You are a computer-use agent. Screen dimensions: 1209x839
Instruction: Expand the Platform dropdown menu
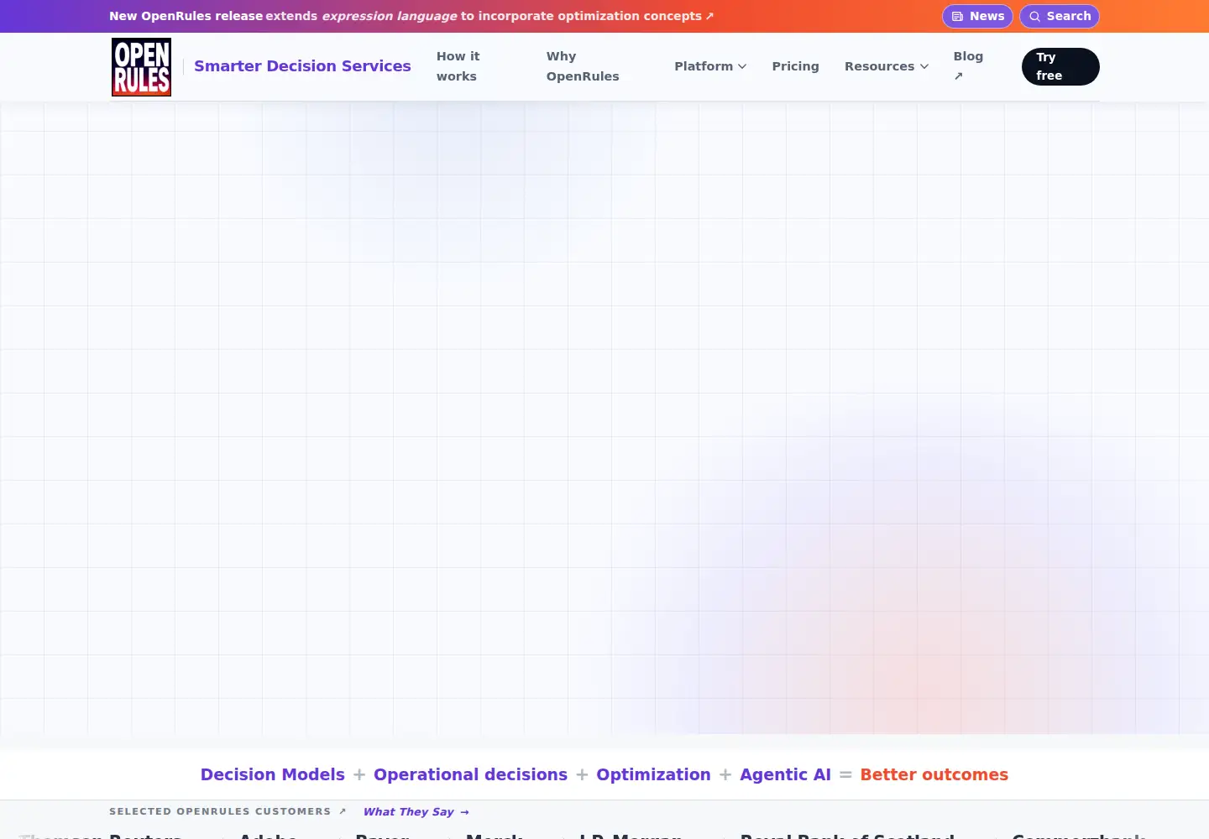pos(710,66)
